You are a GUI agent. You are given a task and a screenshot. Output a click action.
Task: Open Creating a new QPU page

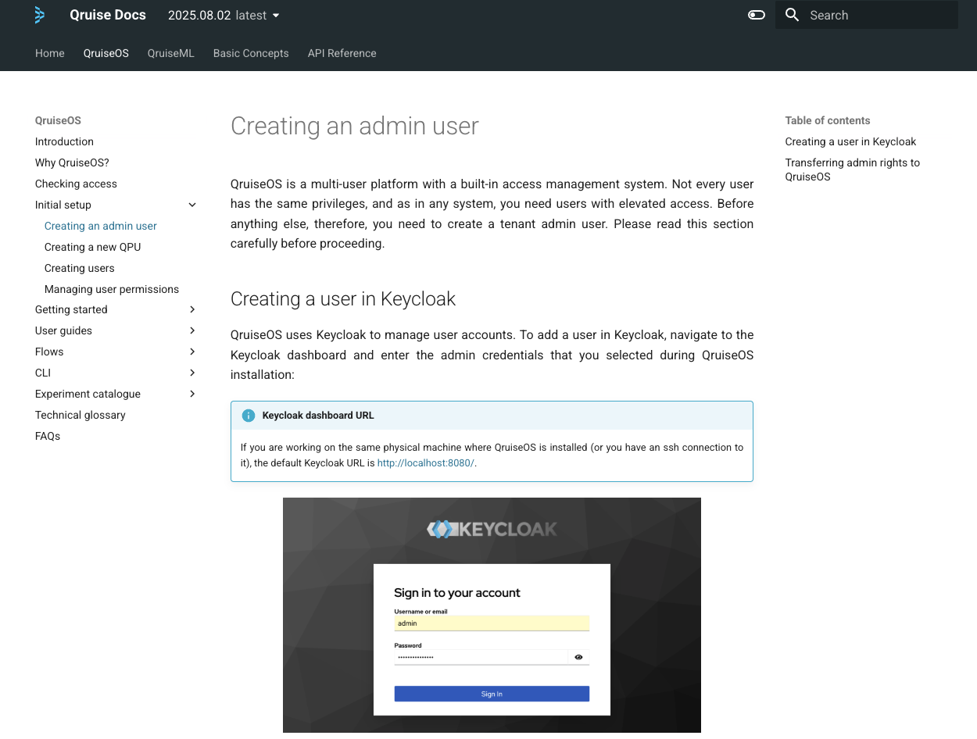point(92,247)
